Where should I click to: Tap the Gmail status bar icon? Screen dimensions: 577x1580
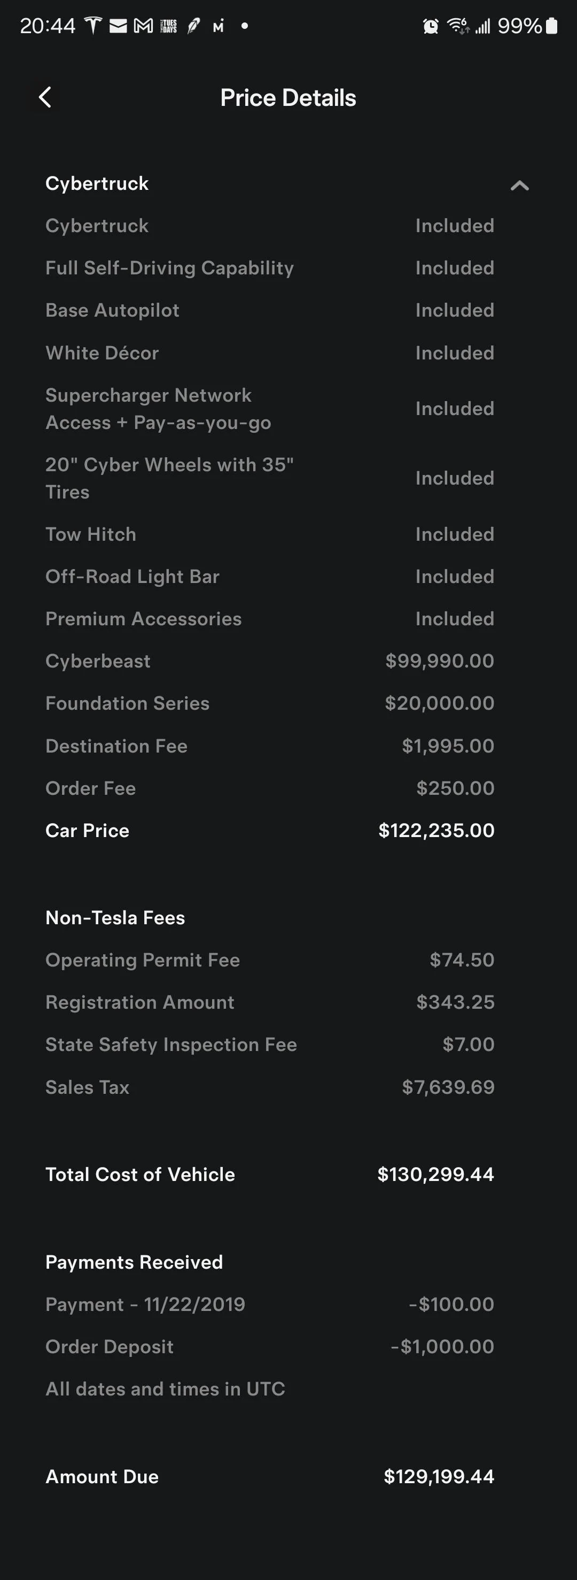[x=143, y=26]
